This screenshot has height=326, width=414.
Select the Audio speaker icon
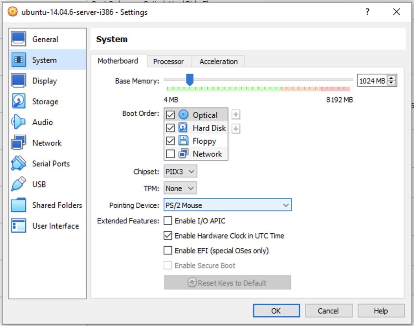[18, 122]
